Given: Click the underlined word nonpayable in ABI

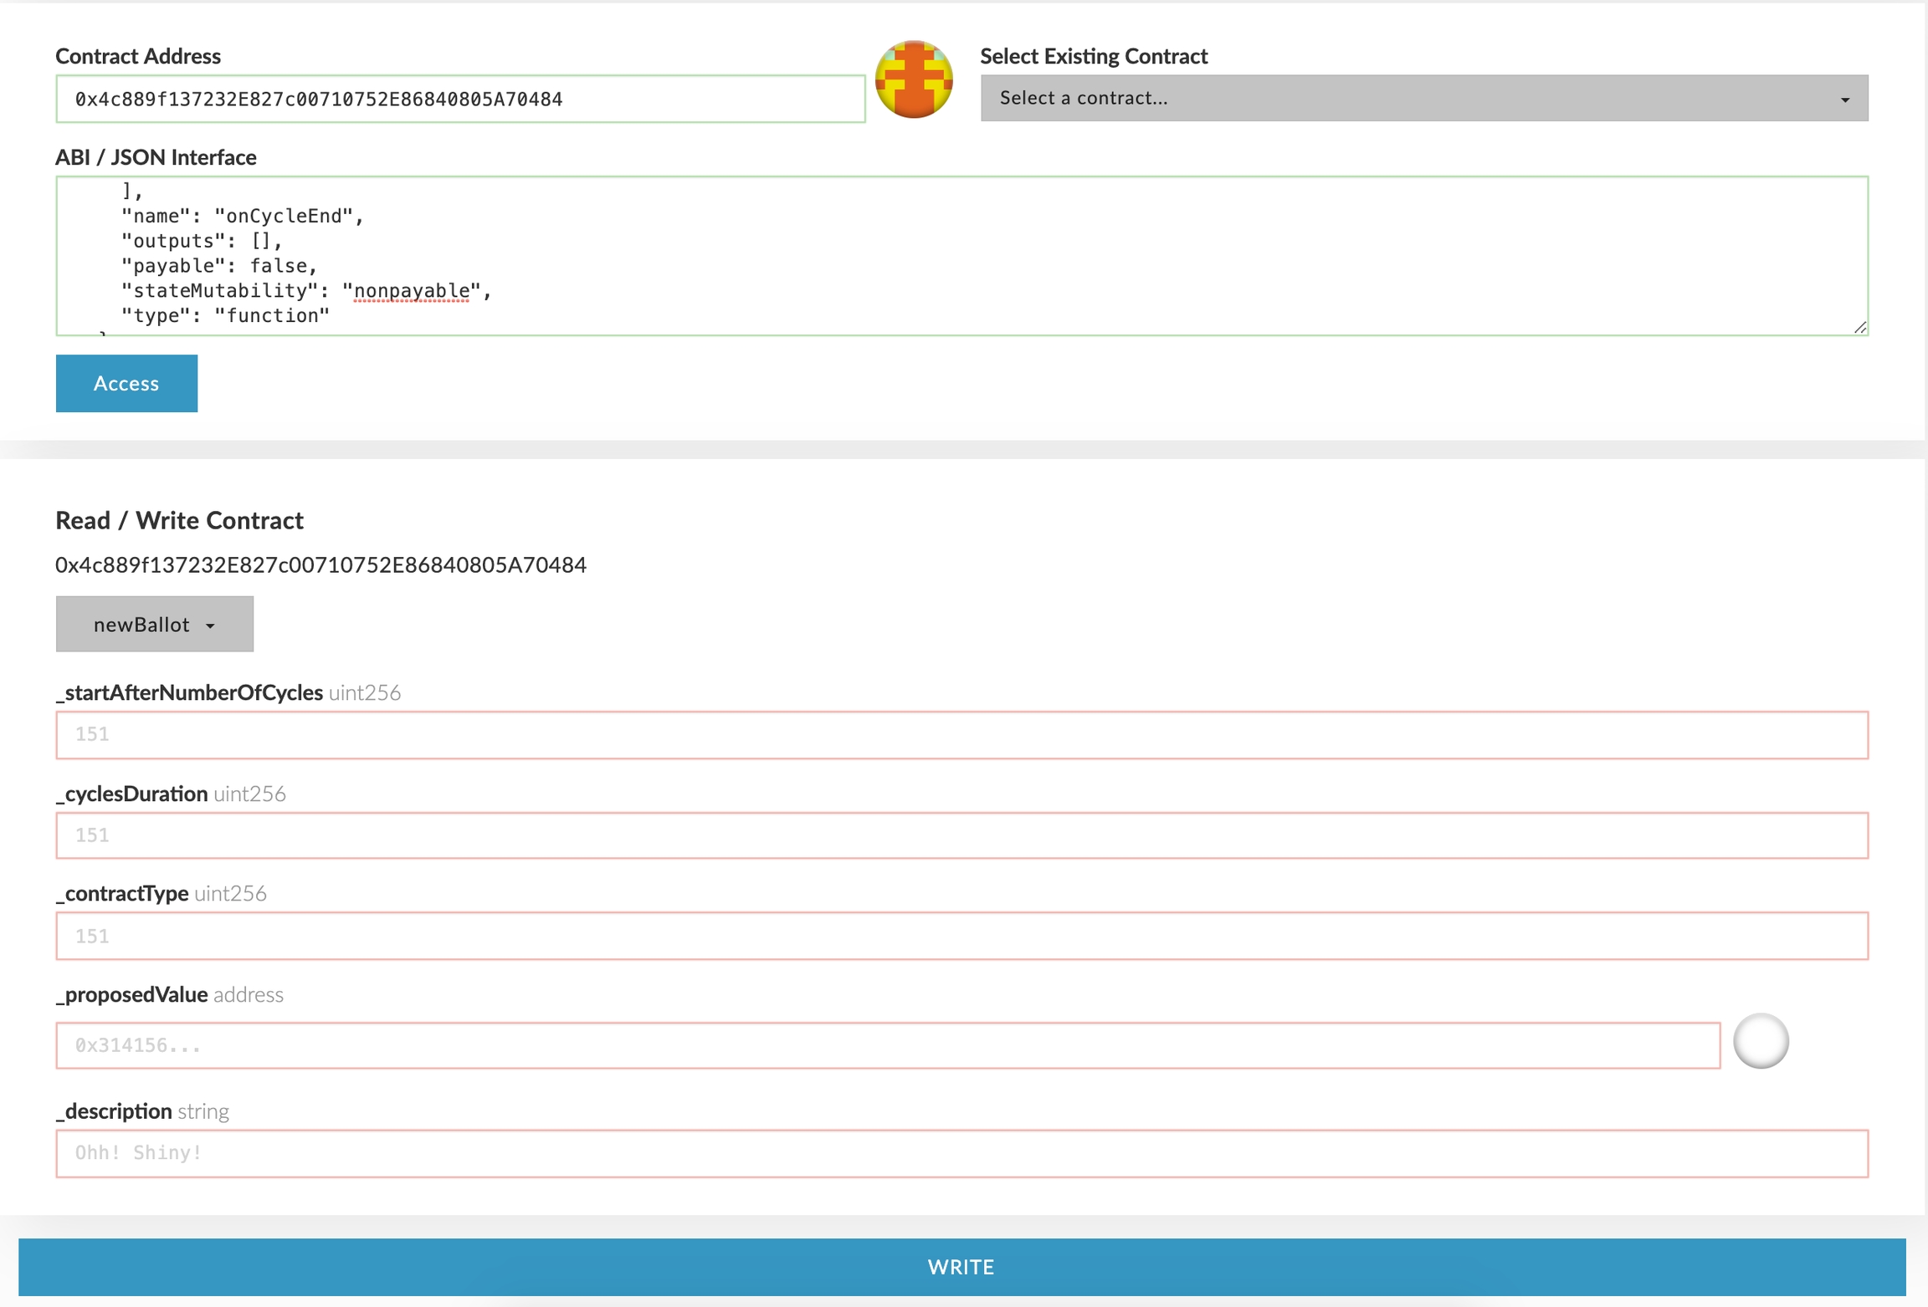Looking at the screenshot, I should [412, 290].
